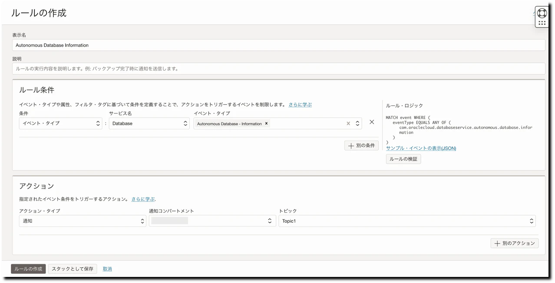
Task: Click the ルール条件 section heading
Action: (37, 90)
